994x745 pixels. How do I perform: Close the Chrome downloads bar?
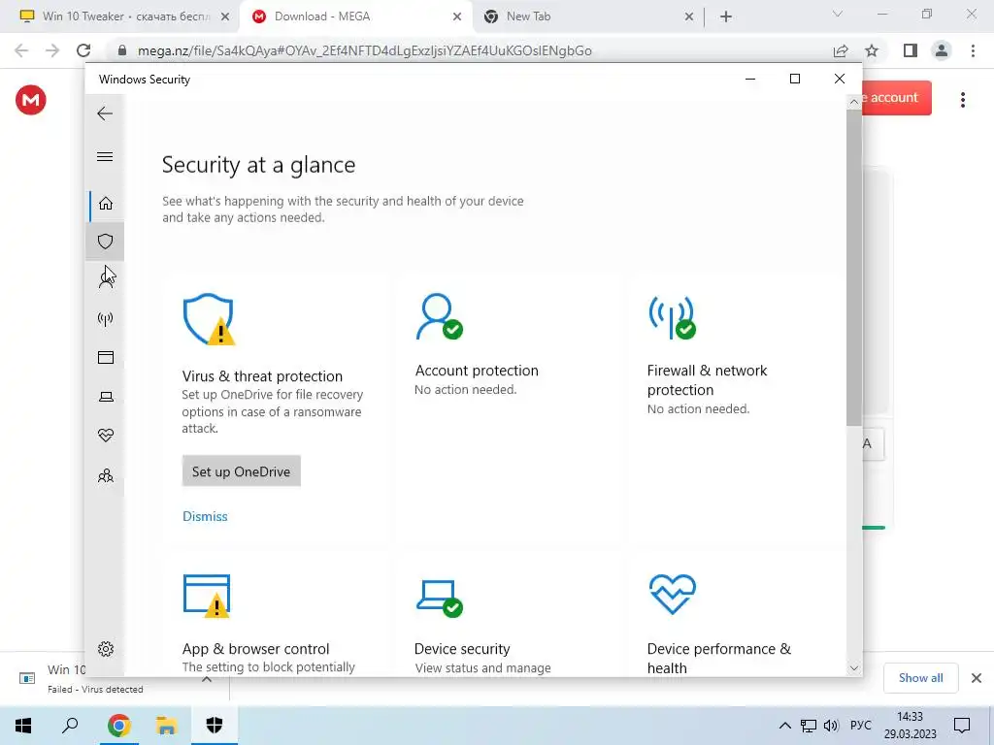pos(977,678)
